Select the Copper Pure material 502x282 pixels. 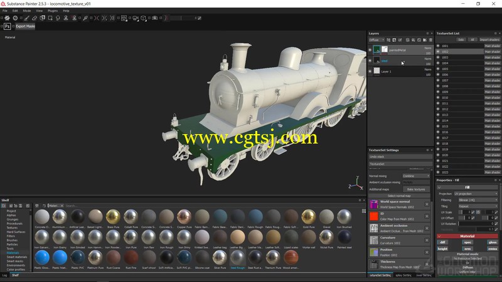pos(184,218)
